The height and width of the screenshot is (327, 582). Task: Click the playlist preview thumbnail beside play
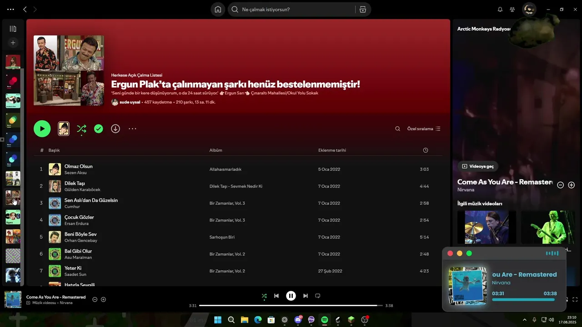pyautogui.click(x=64, y=129)
